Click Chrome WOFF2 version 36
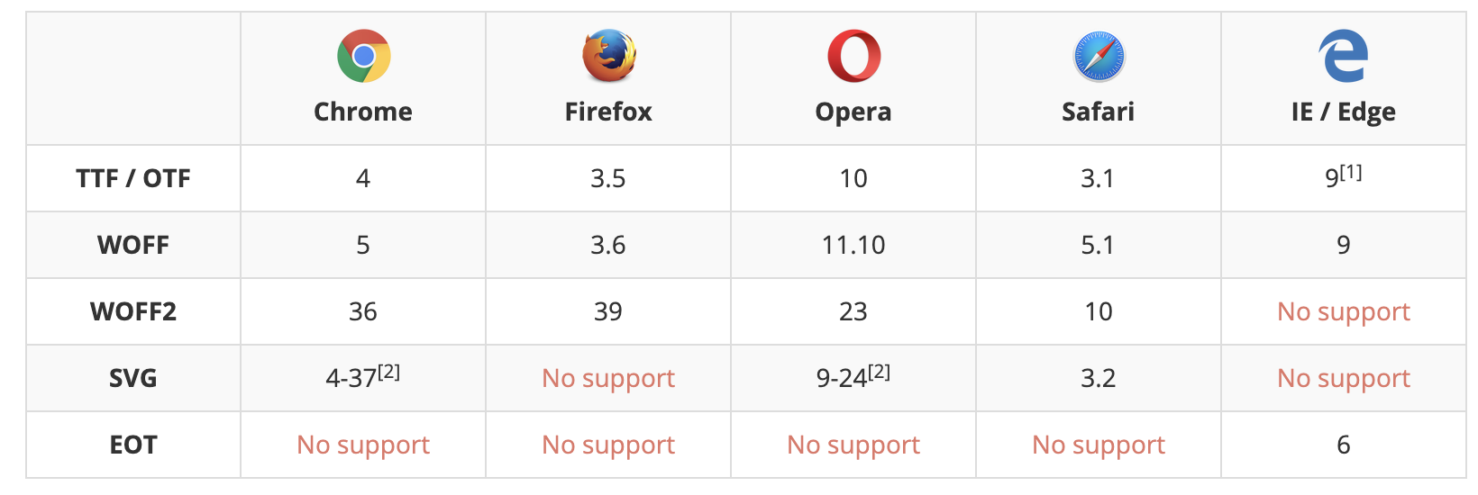1478x495 pixels. click(363, 311)
